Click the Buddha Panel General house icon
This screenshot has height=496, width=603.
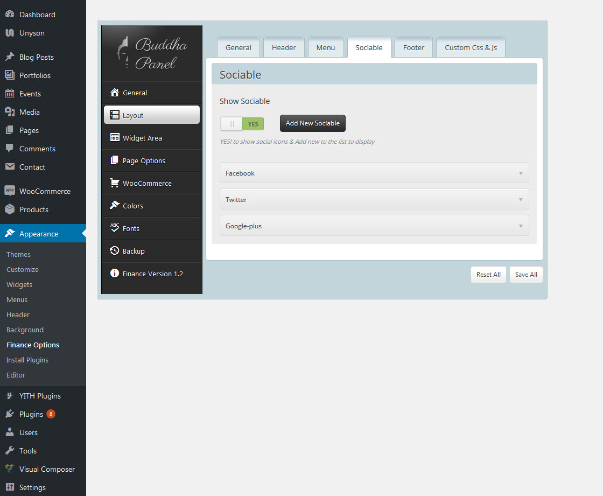tap(115, 92)
